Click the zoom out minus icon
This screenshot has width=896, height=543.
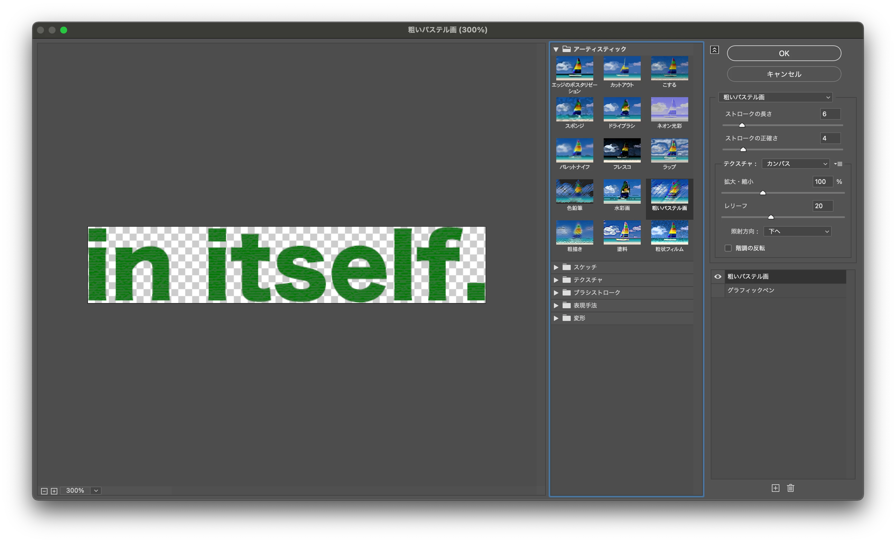coord(44,491)
